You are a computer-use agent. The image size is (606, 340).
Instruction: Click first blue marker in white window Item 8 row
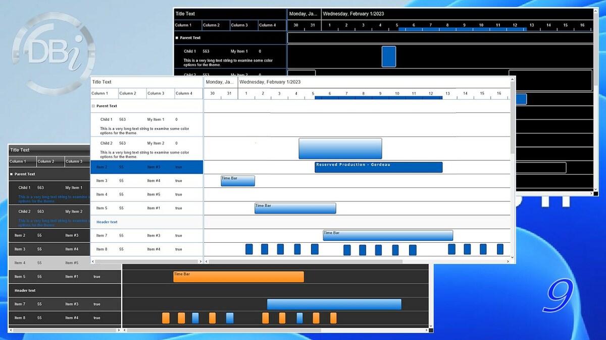pos(249,249)
